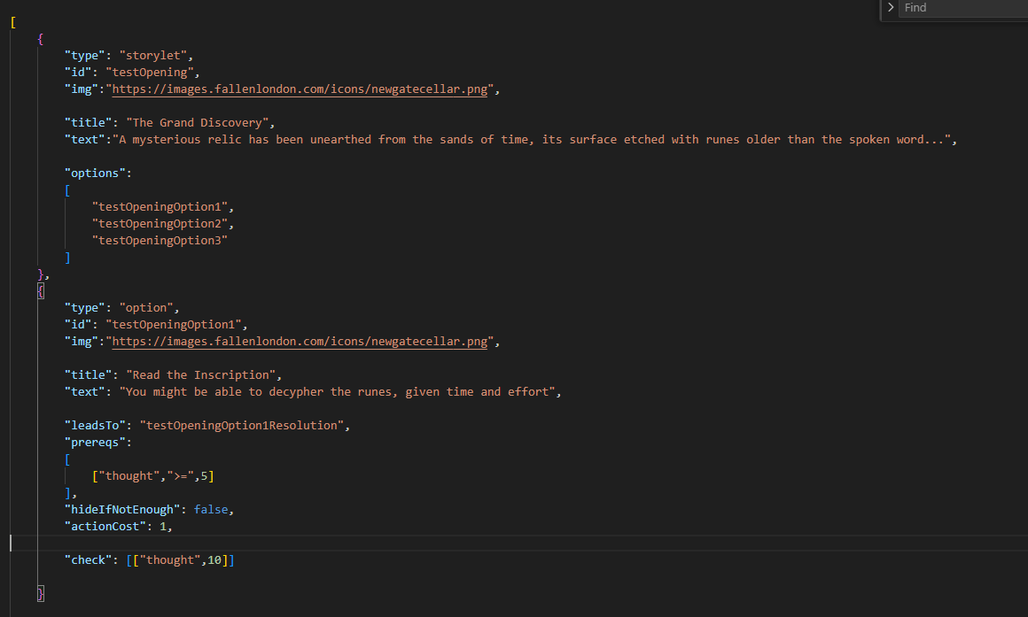Click into the Find input field
Screen dimensions: 1028x617
[962, 8]
